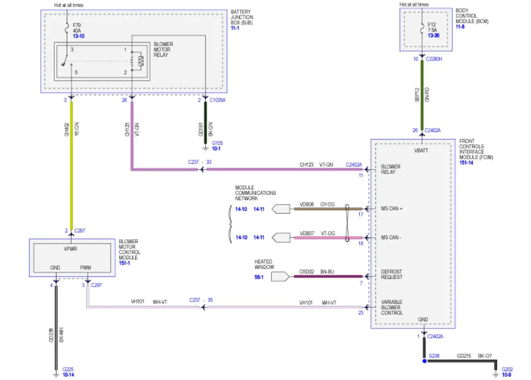The image size is (531, 380).
Task: Open the 14-11 reference on the VDB07 row
Action: click(259, 237)
